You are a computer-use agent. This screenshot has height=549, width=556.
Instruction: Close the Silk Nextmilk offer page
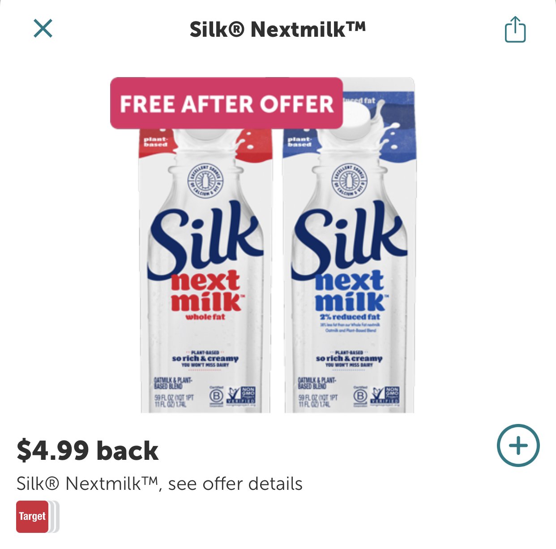tap(43, 29)
